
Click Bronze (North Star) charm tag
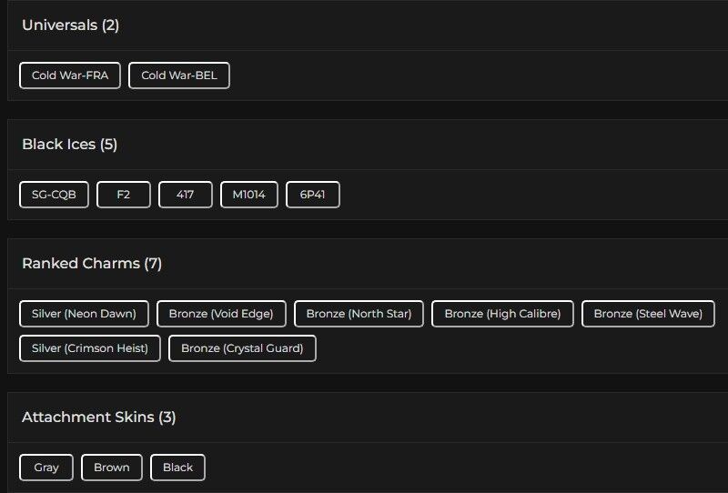click(359, 314)
